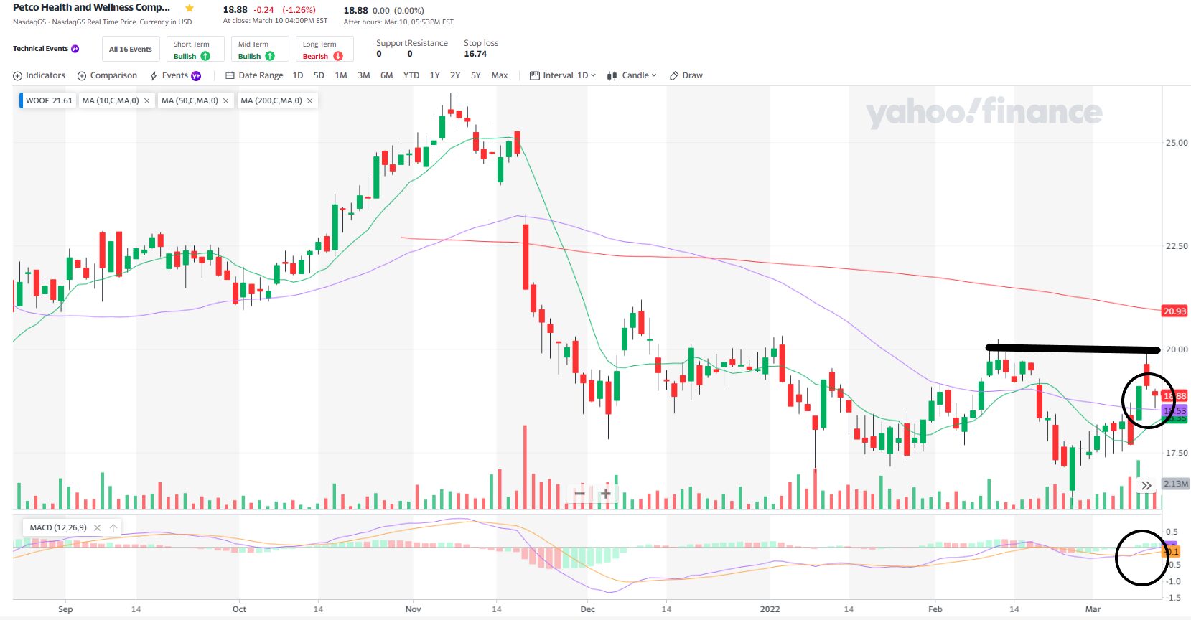Click the WOOF 21.61 series label
The width and height of the screenshot is (1191, 620).
click(x=49, y=100)
